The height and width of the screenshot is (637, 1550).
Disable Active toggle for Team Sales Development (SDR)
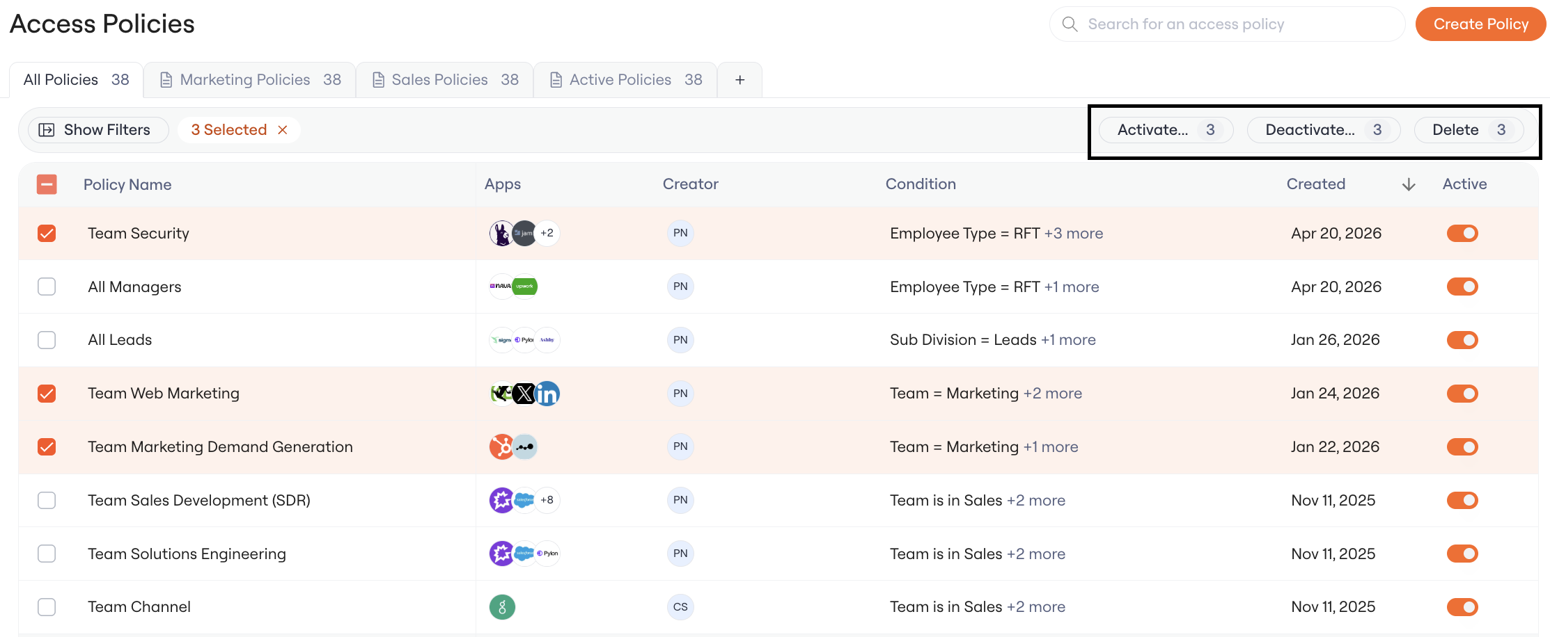(x=1462, y=500)
